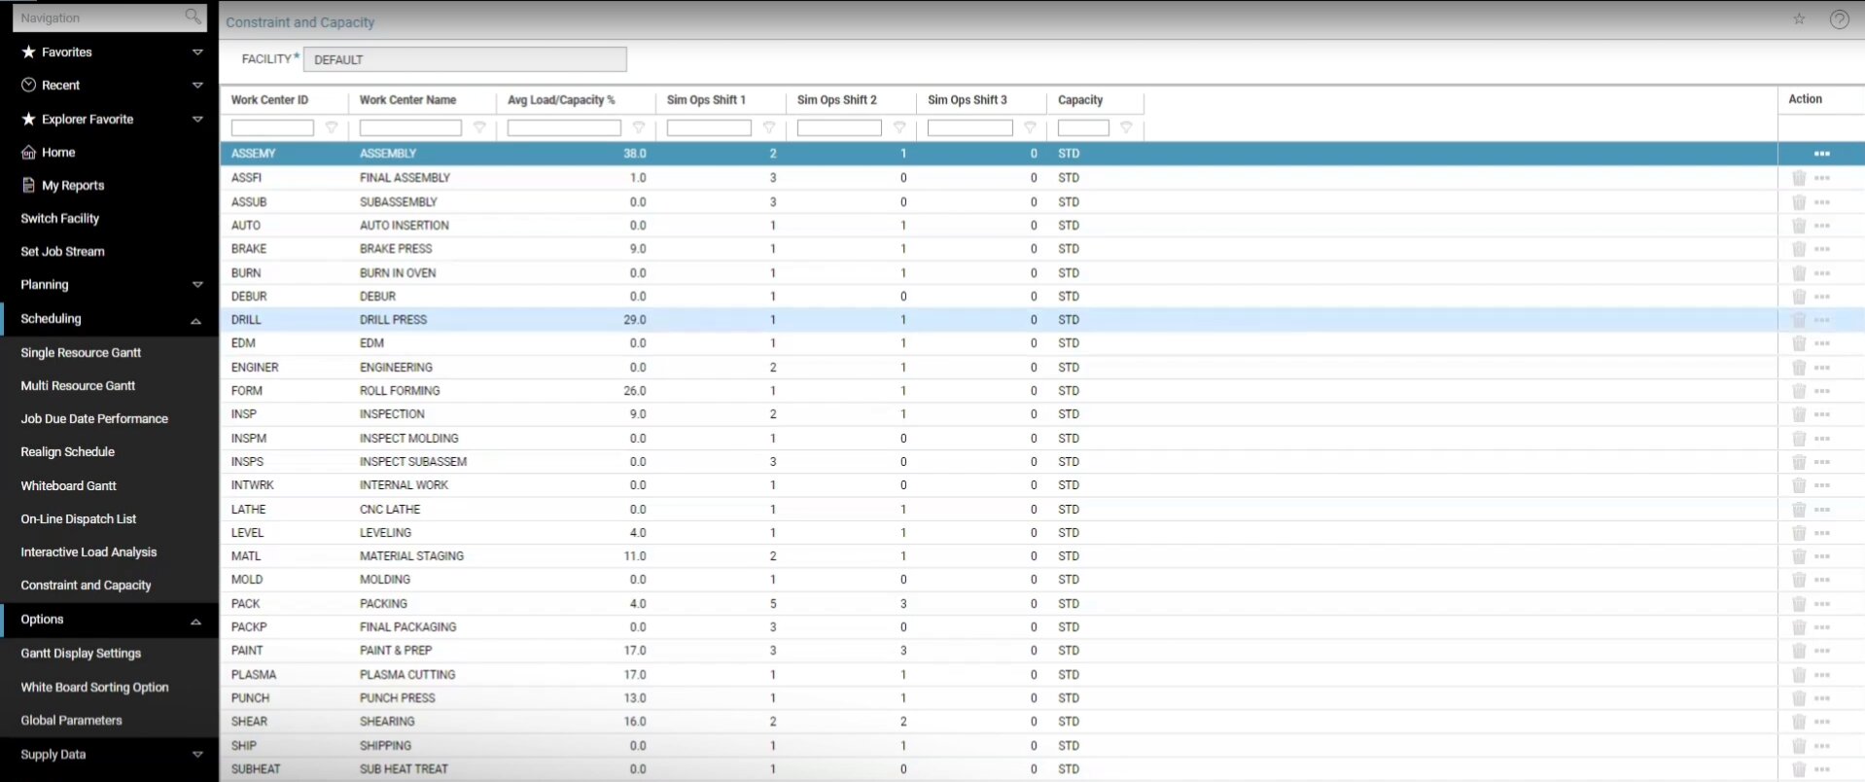The image size is (1865, 782).
Task: Open help question mark icon
Action: pos(1839,19)
